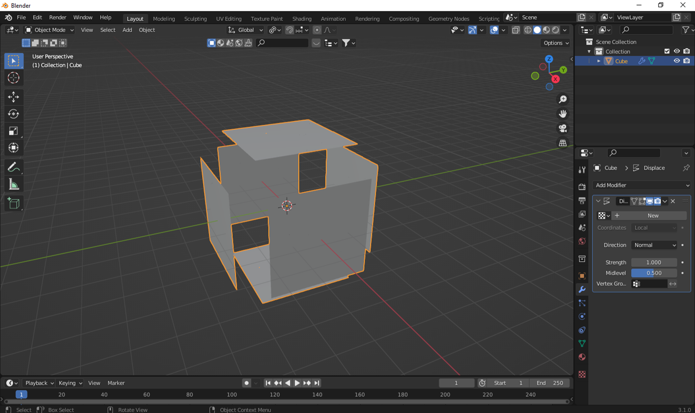695x413 pixels.
Task: Open the Object Constraints properties tab
Action: (582, 330)
